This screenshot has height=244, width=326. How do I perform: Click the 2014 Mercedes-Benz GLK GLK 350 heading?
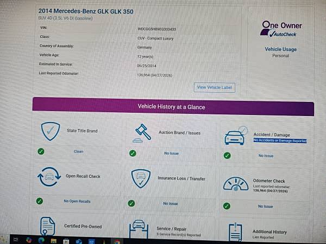pos(86,11)
